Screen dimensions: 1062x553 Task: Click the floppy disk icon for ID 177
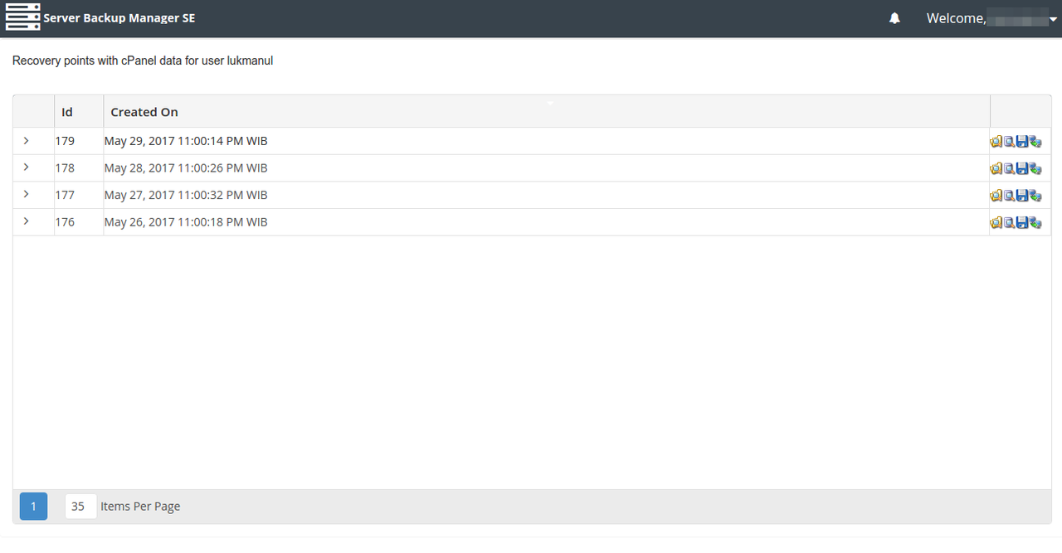1022,196
